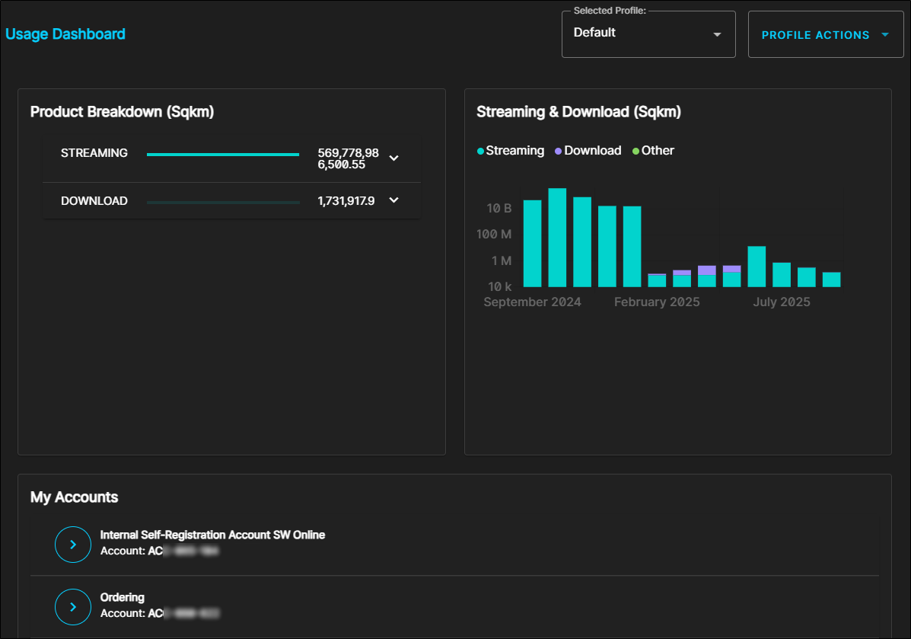Click the first bar for September 2024
The width and height of the screenshot is (911, 639).
[532, 243]
